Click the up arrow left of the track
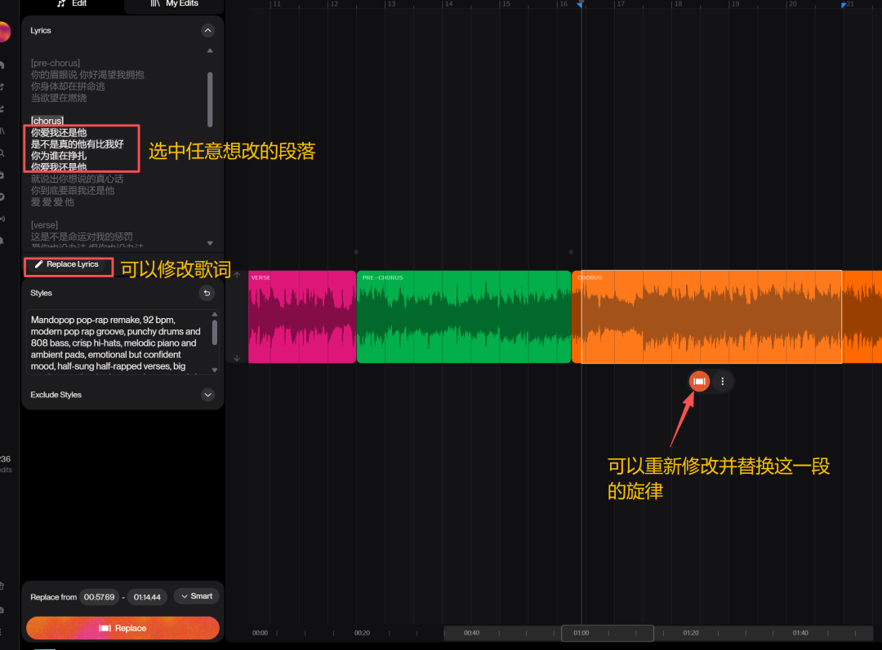 tap(237, 275)
